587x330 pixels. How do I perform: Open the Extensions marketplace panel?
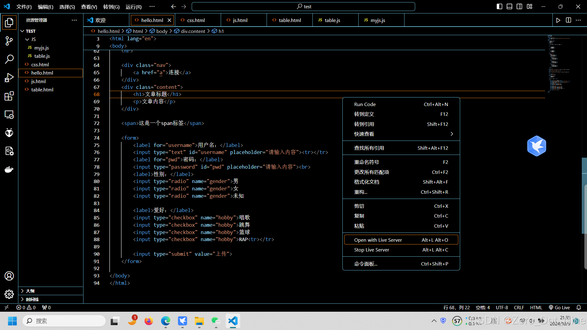[9, 96]
